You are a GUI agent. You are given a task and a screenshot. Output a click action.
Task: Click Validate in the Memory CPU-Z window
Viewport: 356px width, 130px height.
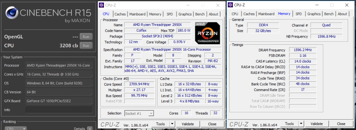tap(317, 124)
